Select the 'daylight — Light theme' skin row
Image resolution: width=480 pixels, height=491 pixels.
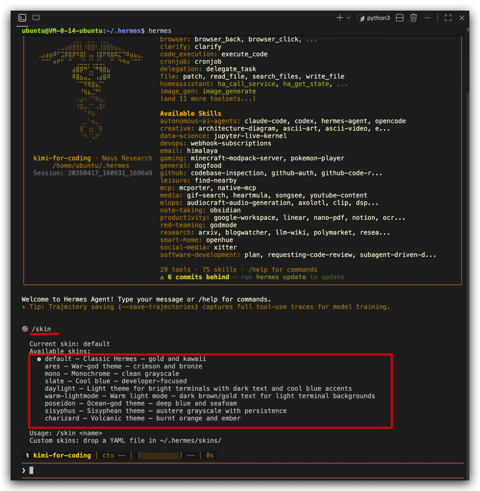pyautogui.click(x=198, y=388)
